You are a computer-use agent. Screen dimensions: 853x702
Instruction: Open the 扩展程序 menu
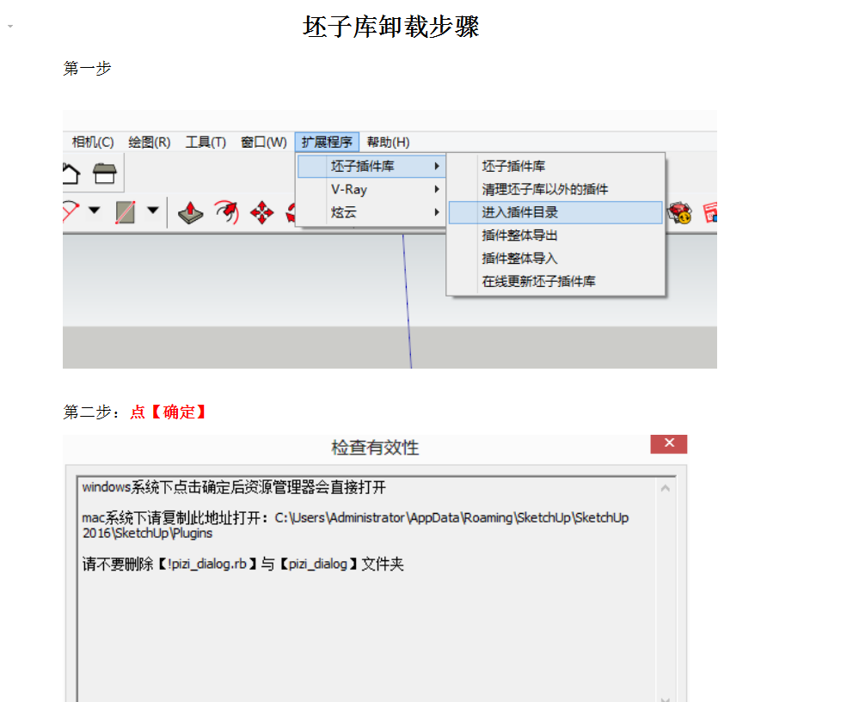pos(327,143)
